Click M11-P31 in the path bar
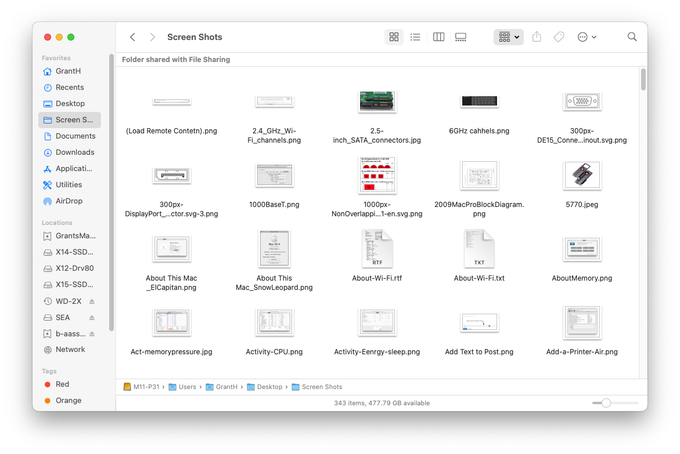Screen dimensions: 680x454 pos(141,387)
